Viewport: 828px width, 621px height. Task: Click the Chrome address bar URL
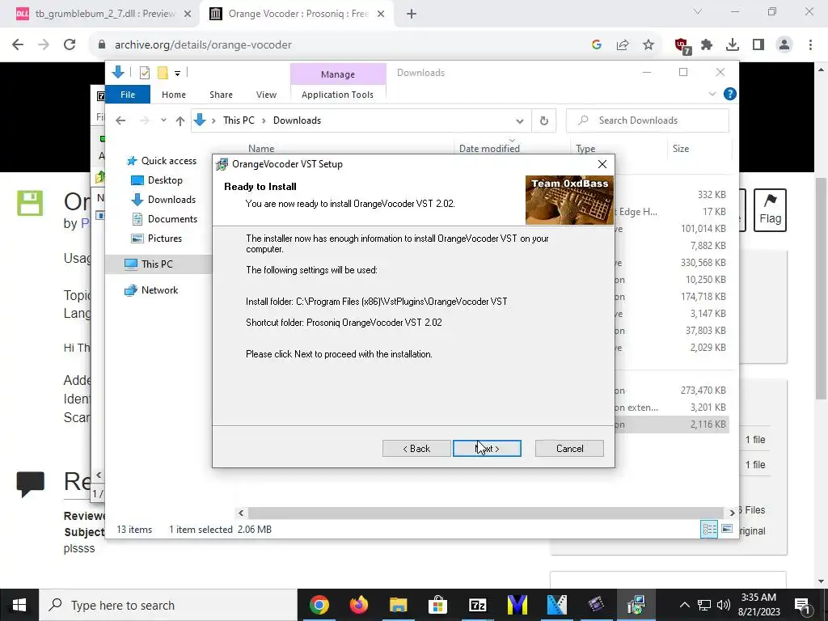click(203, 45)
